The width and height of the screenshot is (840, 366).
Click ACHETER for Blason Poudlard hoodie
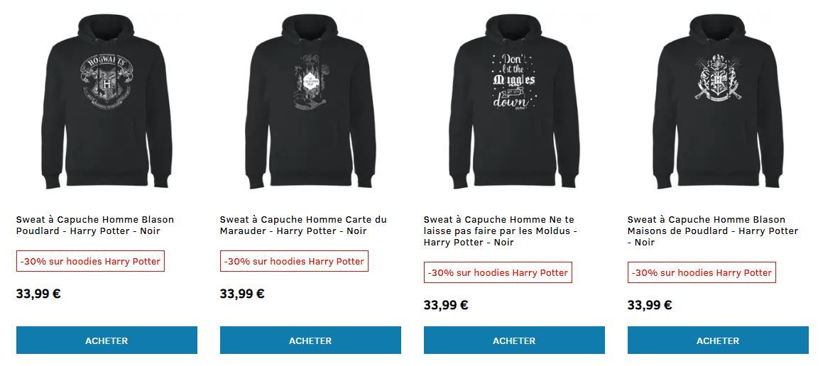pos(107,340)
